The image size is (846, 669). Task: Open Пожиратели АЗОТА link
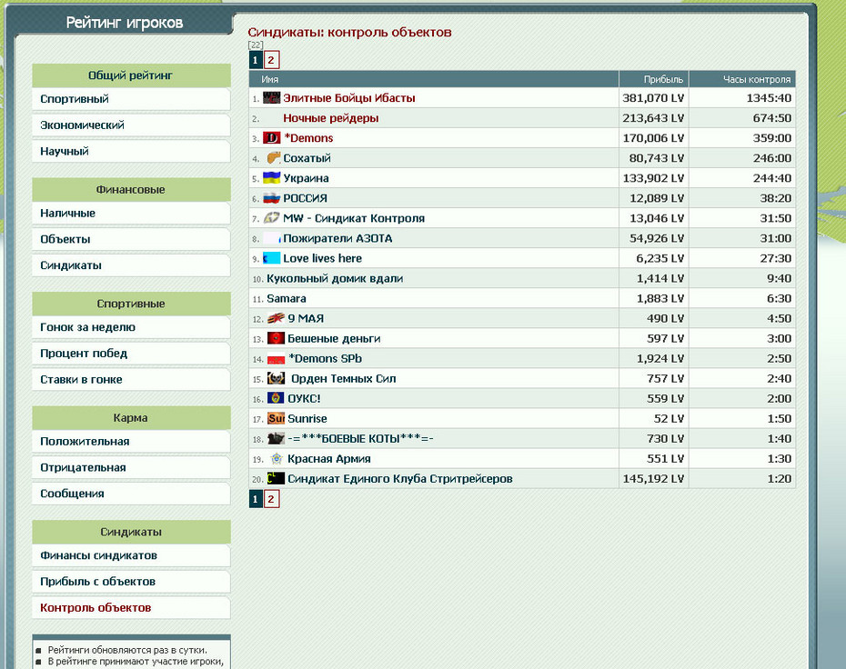click(x=337, y=238)
